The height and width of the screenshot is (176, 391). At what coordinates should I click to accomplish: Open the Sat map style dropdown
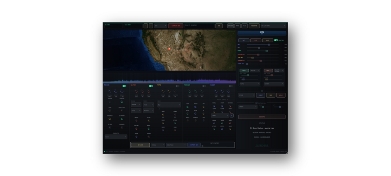[160, 26]
